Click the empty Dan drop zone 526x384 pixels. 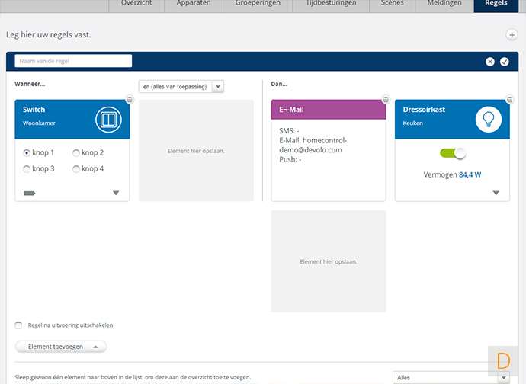pyautogui.click(x=329, y=261)
